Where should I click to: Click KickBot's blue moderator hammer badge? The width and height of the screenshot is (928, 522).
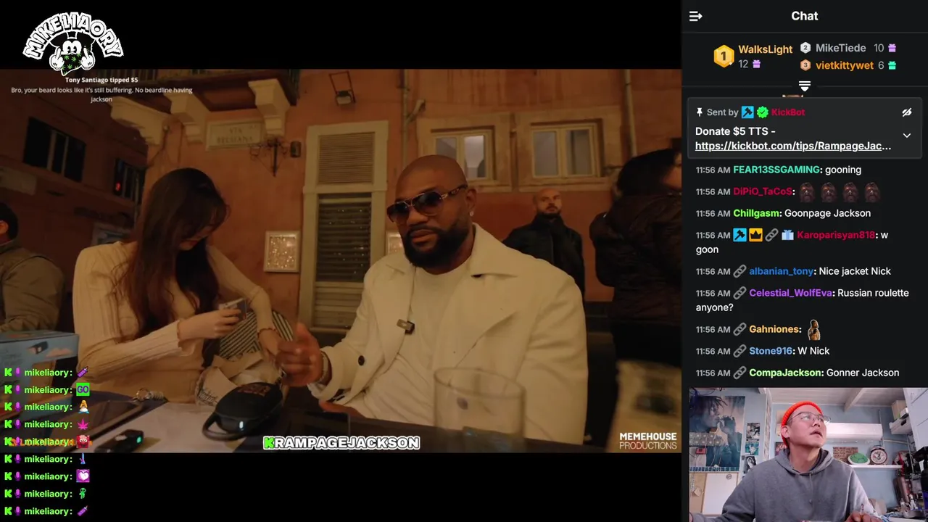[747, 112]
